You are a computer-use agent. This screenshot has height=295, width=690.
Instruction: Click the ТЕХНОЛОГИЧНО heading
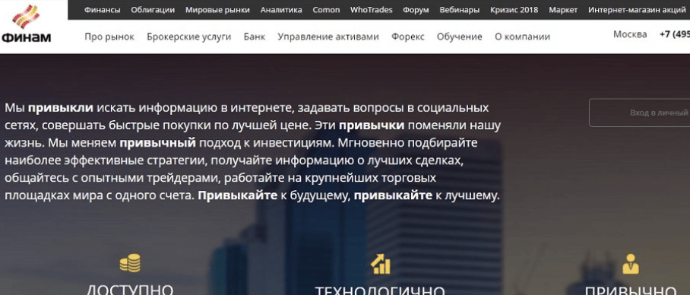coord(380,290)
